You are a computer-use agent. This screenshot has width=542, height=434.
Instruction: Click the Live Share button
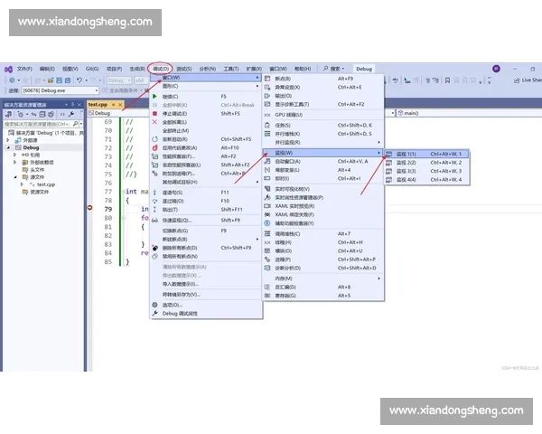point(528,80)
